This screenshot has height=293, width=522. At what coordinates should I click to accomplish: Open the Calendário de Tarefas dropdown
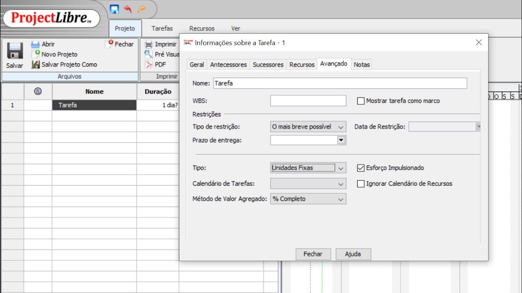click(308, 184)
